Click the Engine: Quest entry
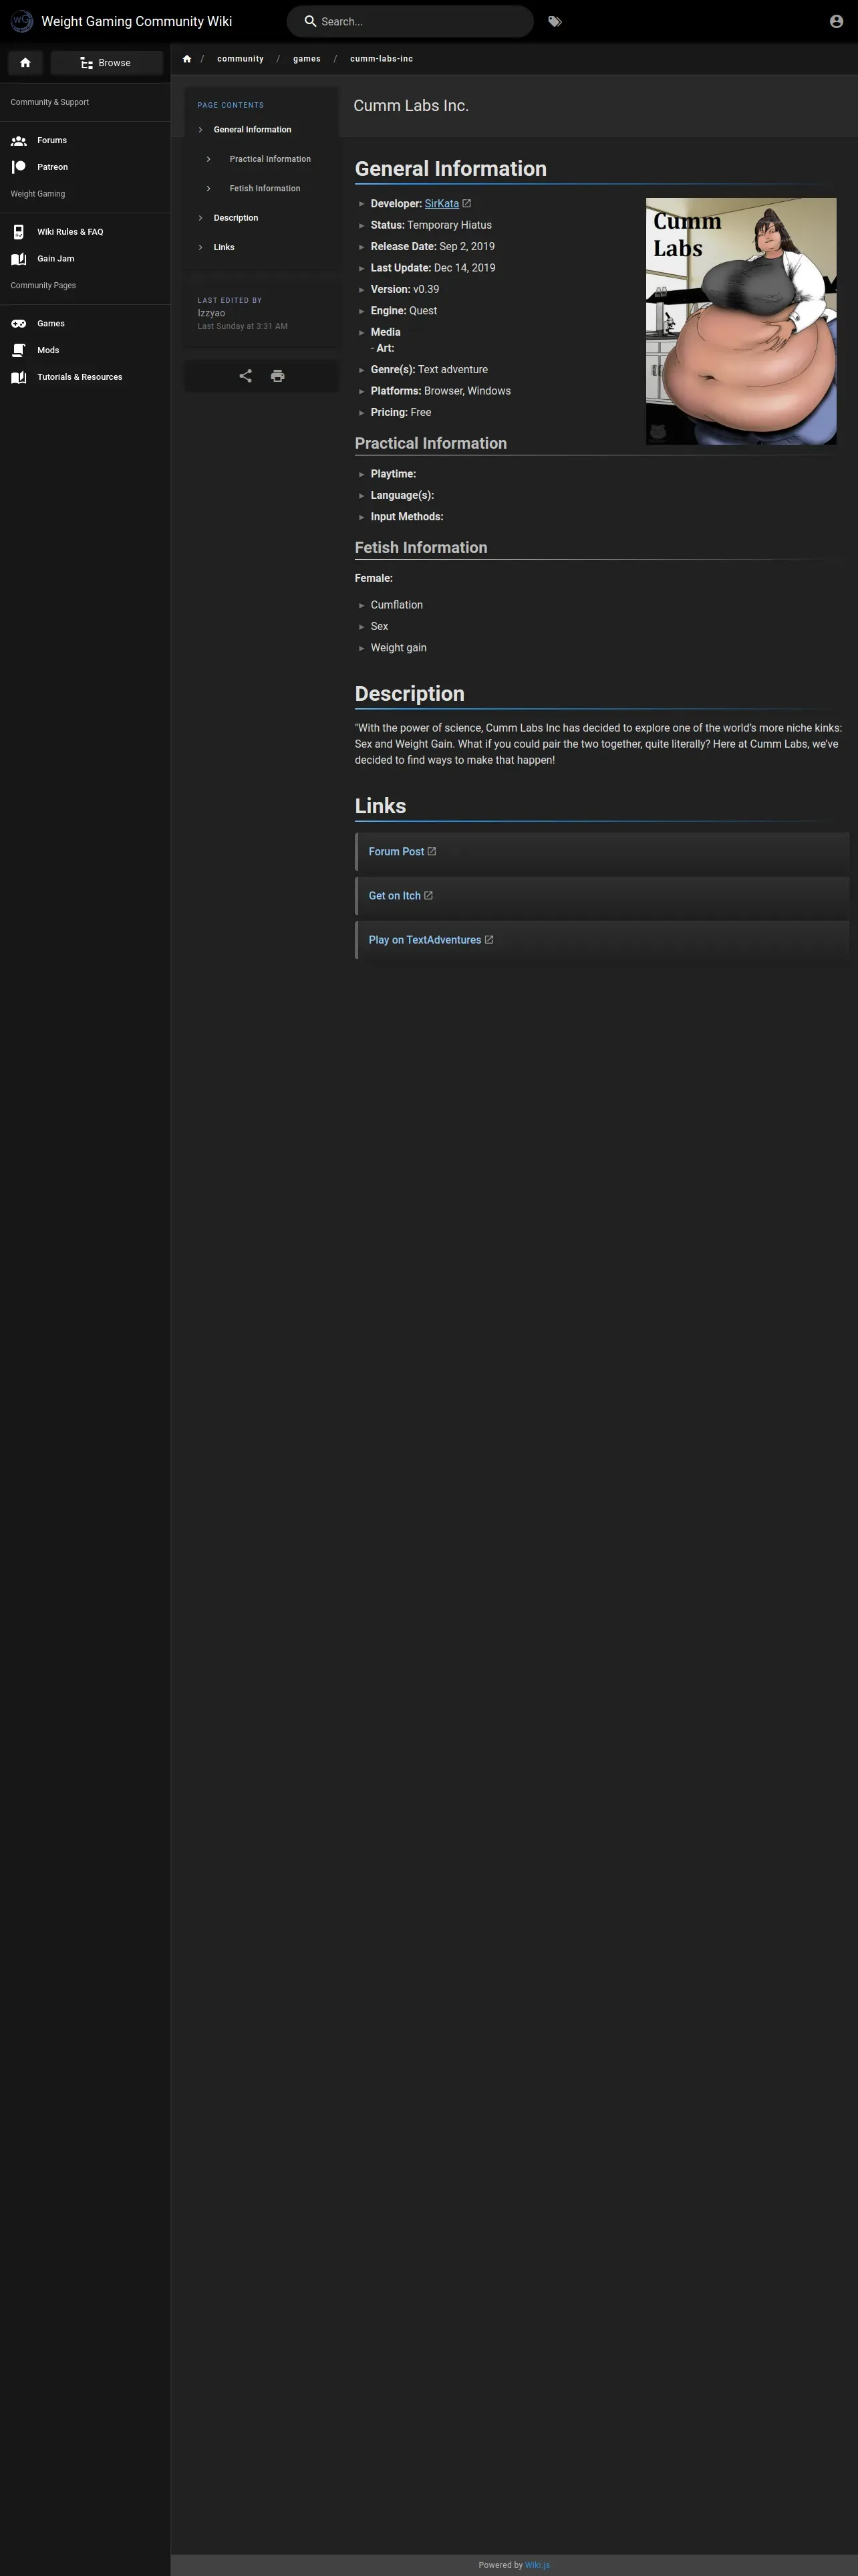Screen dimensions: 858x2576 coord(404,311)
